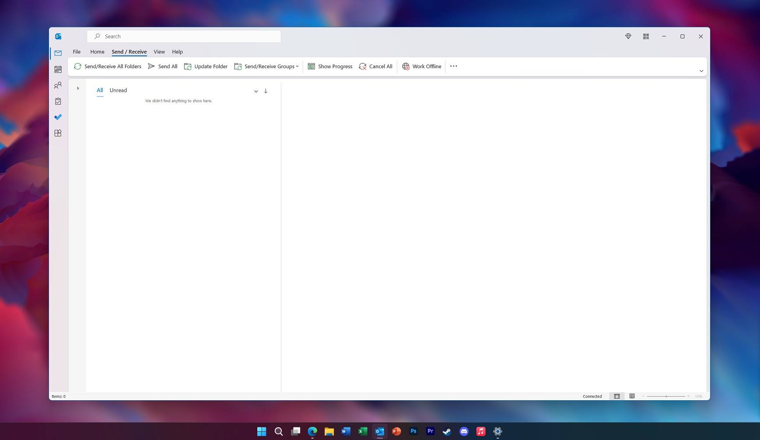The height and width of the screenshot is (440, 760).
Task: Switch to the View ribbon tab
Action: tap(159, 52)
